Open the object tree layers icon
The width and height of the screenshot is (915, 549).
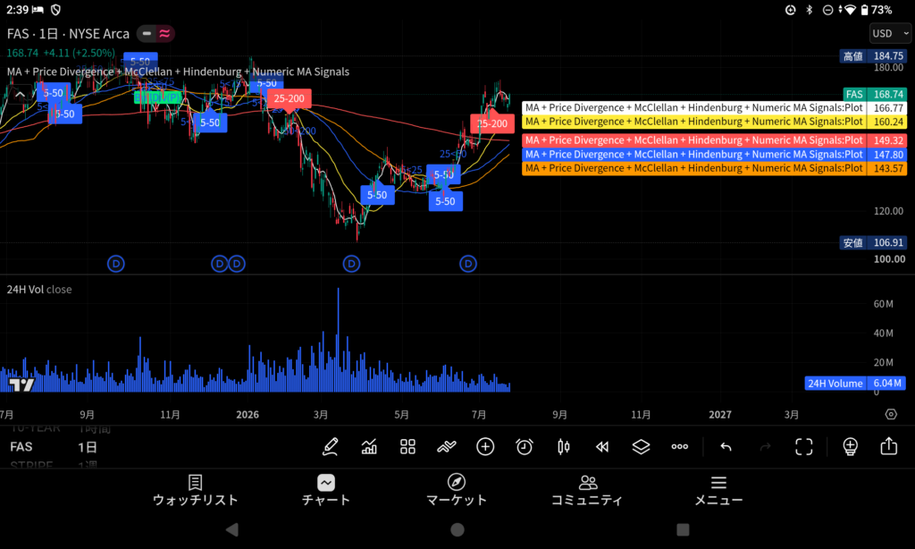pyautogui.click(x=641, y=447)
